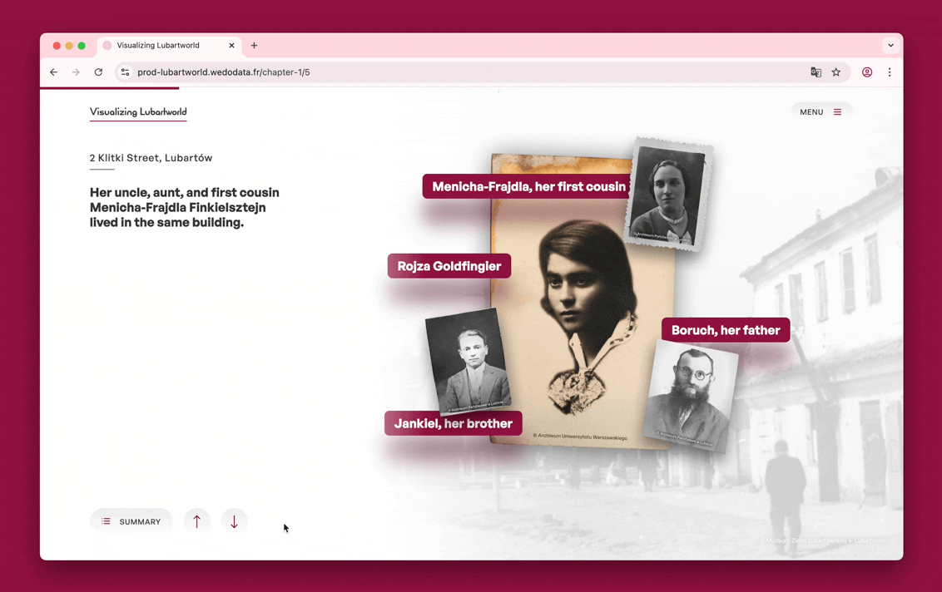Open Chrome's three-dot menu
The width and height of the screenshot is (942, 592).
(890, 72)
